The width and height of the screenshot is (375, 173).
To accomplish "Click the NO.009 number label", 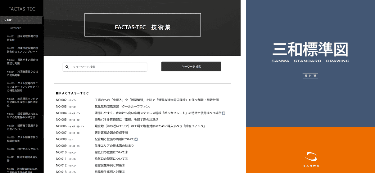I will tap(61, 146).
